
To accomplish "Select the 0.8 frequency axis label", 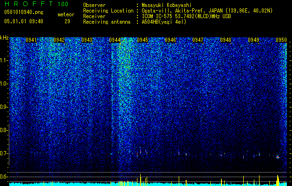I will (x=4, y=130).
